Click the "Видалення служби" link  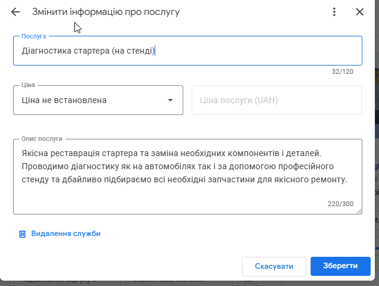click(x=65, y=234)
